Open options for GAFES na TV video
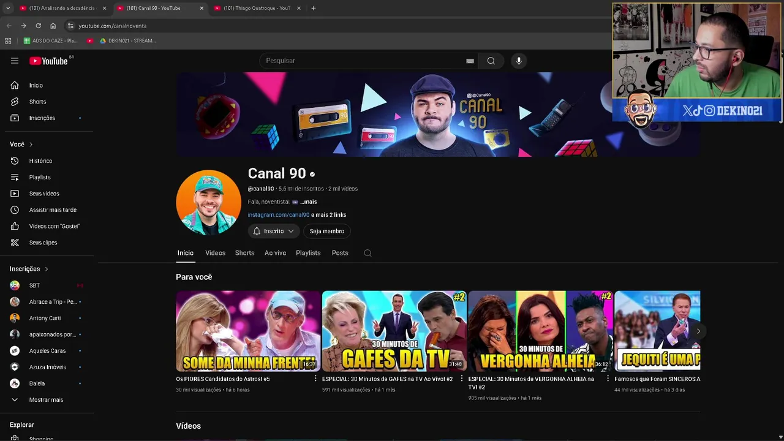This screenshot has width=784, height=441. [x=462, y=379]
